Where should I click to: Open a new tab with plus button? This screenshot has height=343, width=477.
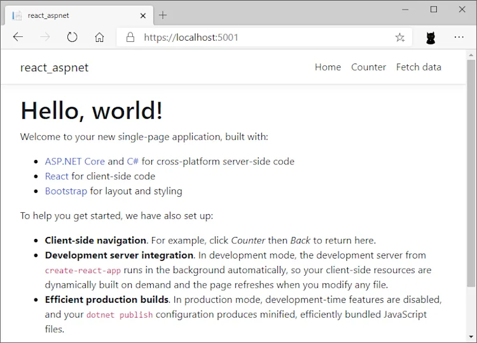[x=163, y=15]
